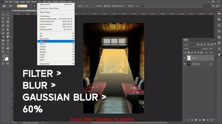The height and width of the screenshot is (124, 222).
Task: Select the Lasso tool
Action: point(3,18)
